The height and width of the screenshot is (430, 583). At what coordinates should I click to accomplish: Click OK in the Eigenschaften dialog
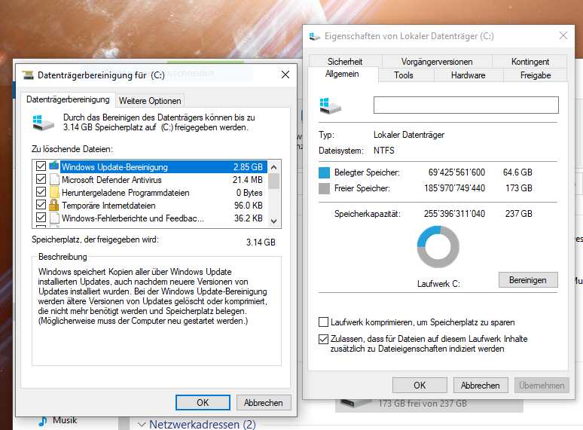point(420,386)
